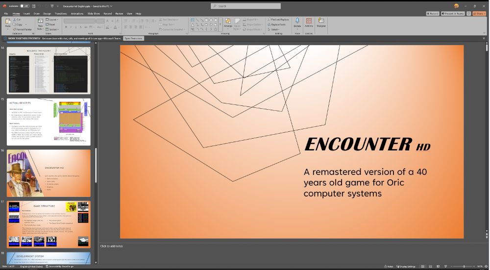Viewport: 490px width, 270px height.
Task: Click to add notes area
Action: [112, 246]
